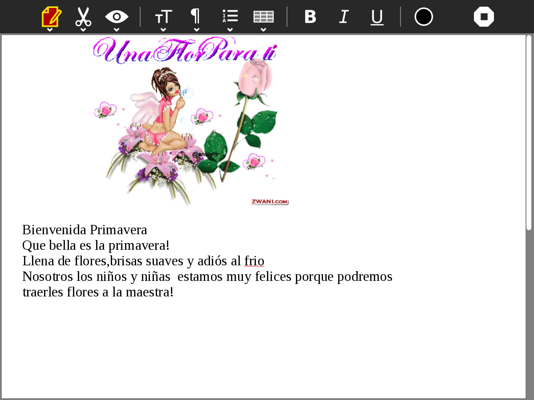This screenshot has height=400, width=534.
Task: Toggle italic formatting
Action: [x=344, y=17]
